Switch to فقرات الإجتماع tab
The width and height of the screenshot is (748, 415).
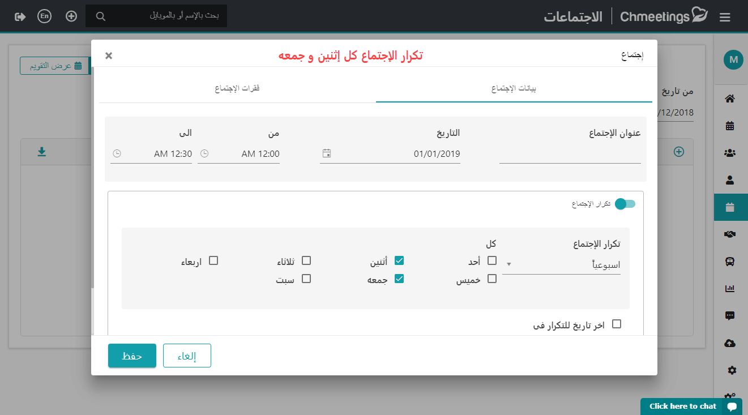point(237,89)
